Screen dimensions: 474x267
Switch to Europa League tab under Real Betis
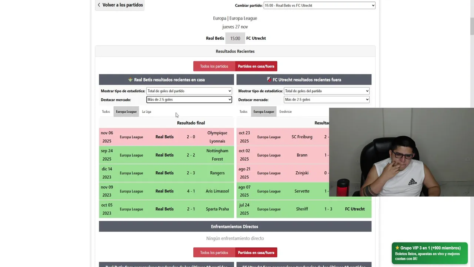tap(126, 112)
